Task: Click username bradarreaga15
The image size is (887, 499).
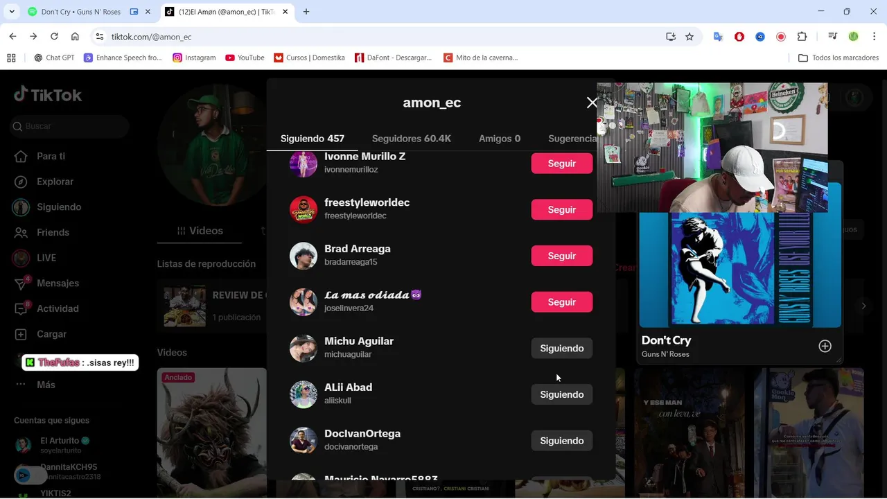Action: click(351, 262)
